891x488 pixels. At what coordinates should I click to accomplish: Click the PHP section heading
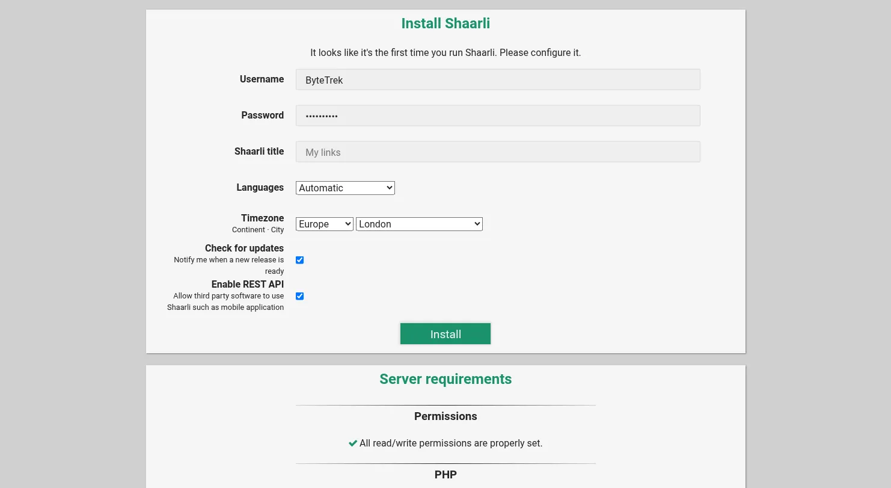click(445, 475)
